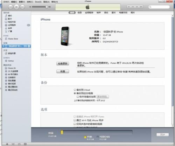Open 电视节目 in the sidebar library
This screenshot has height=146, width=175.
tap(10, 22)
